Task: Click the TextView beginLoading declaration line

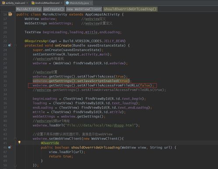Action: pyautogui.click(x=73, y=32)
